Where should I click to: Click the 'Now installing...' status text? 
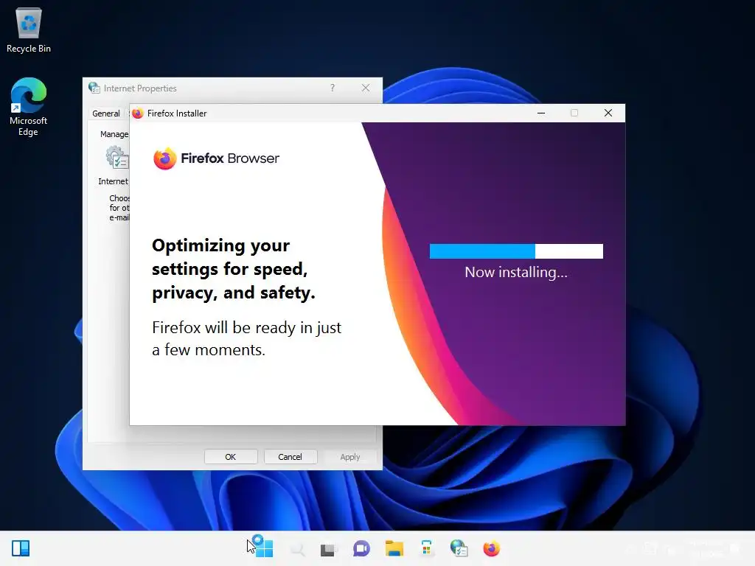(x=516, y=273)
